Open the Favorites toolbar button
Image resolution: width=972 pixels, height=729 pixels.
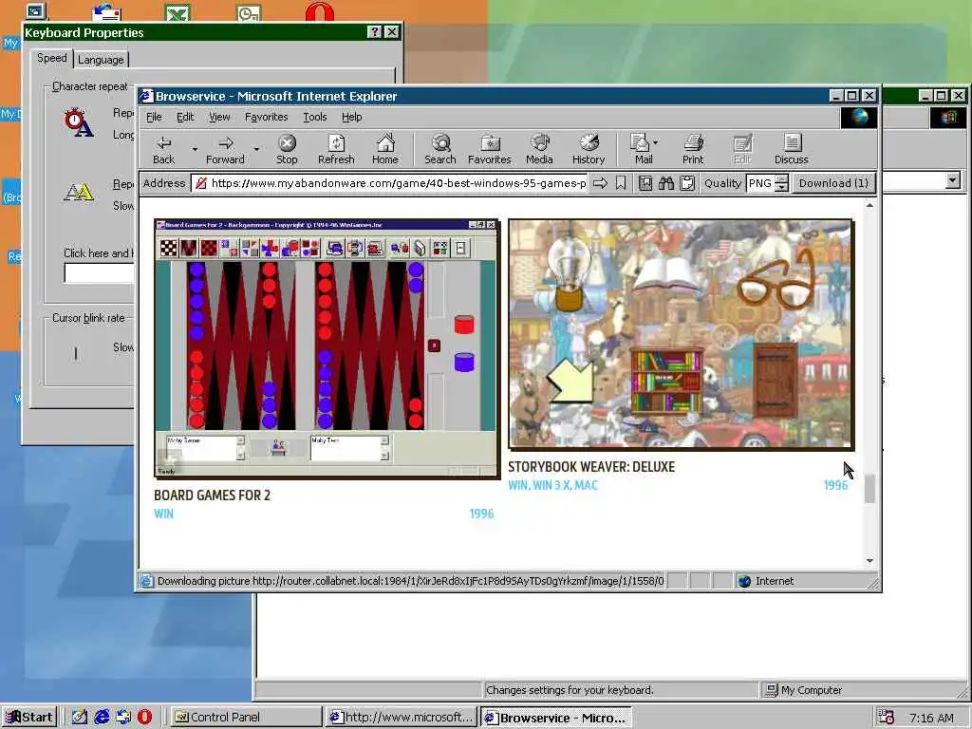tap(489, 149)
